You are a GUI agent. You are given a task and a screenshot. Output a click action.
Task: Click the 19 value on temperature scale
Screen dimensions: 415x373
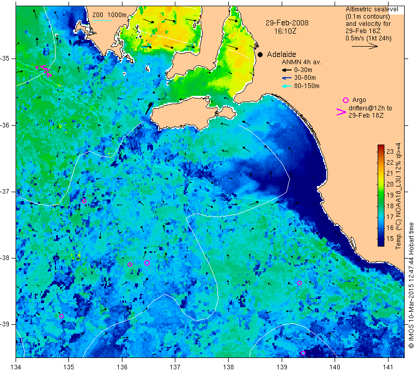click(390, 195)
